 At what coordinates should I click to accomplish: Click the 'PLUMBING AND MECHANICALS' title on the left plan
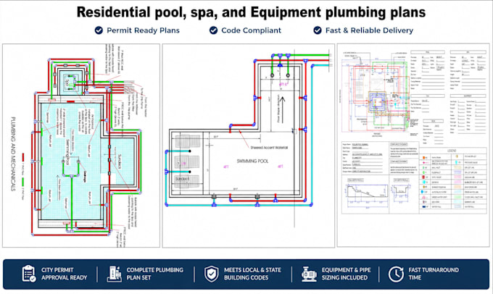click(13, 154)
